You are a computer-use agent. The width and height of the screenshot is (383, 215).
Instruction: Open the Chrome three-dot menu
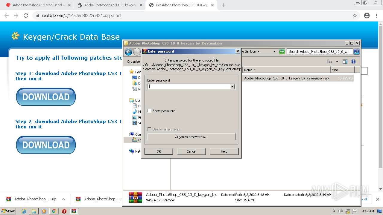[376, 16]
